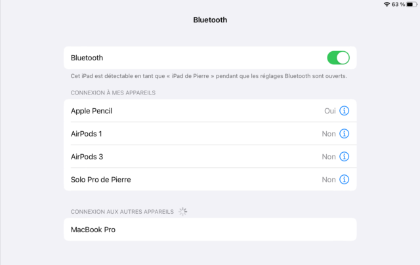Connect to Solo Pro de Pierre
Screen dimensions: 420x265
(210, 180)
